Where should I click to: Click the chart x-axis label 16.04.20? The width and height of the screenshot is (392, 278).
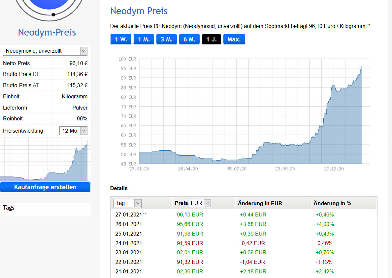click(188, 169)
